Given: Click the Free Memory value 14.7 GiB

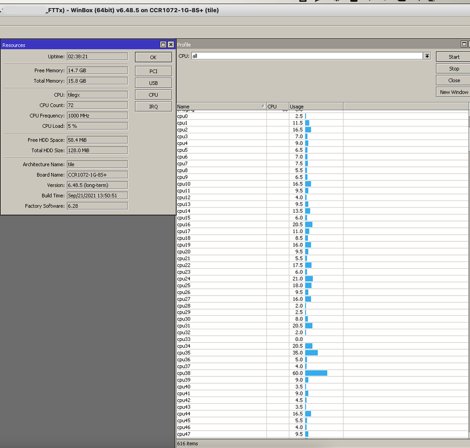Looking at the screenshot, I should coord(97,70).
